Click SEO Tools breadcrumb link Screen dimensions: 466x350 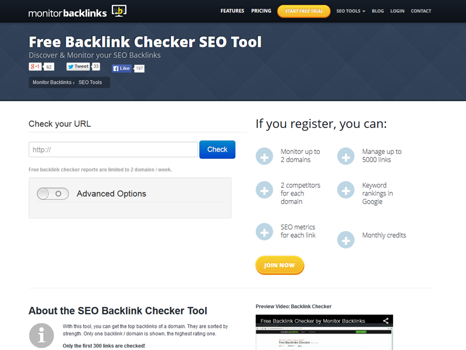click(90, 82)
